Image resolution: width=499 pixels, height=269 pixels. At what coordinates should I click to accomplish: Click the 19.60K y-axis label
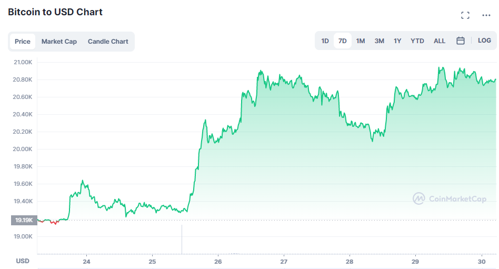(23, 184)
